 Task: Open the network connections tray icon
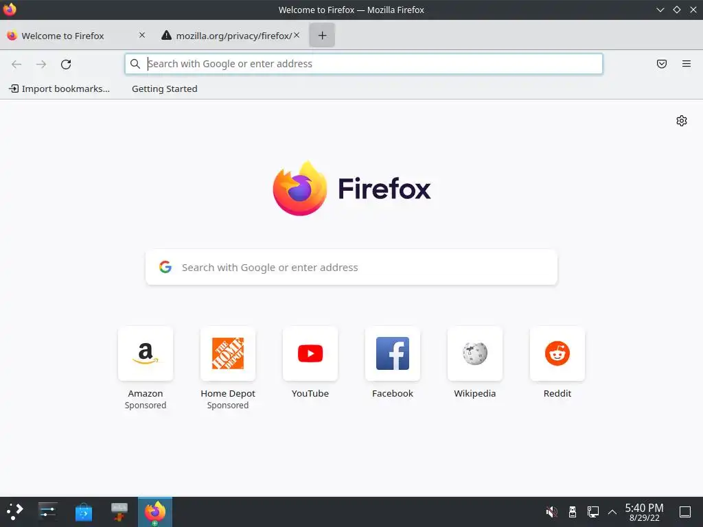(x=592, y=512)
